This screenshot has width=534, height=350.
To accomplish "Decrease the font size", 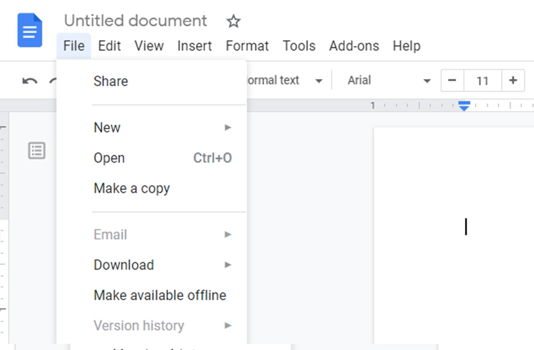I will 452,80.
